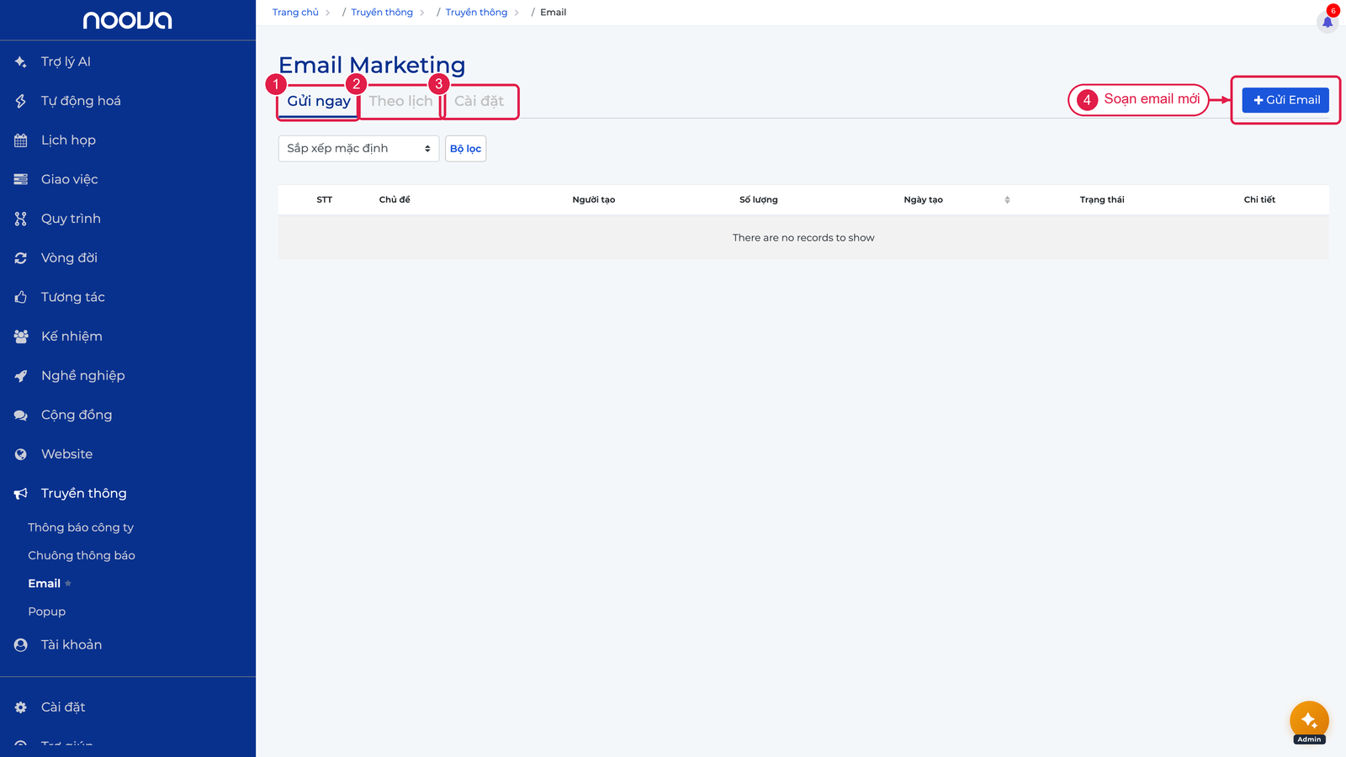Open Thông báo công ty submenu item
This screenshot has width=1346, height=757.
click(x=81, y=527)
